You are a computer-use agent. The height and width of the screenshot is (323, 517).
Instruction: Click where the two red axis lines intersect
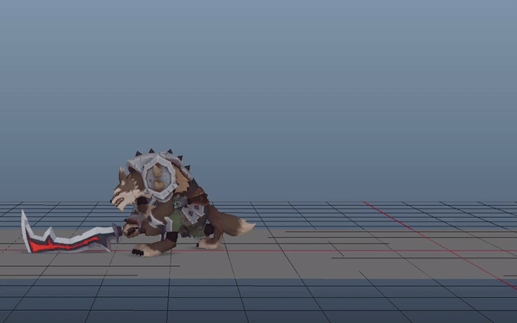(x=450, y=251)
